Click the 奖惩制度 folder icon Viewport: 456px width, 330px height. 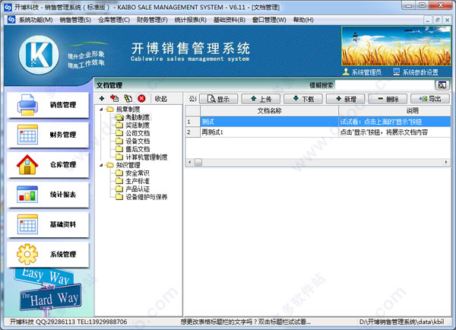tap(119, 125)
